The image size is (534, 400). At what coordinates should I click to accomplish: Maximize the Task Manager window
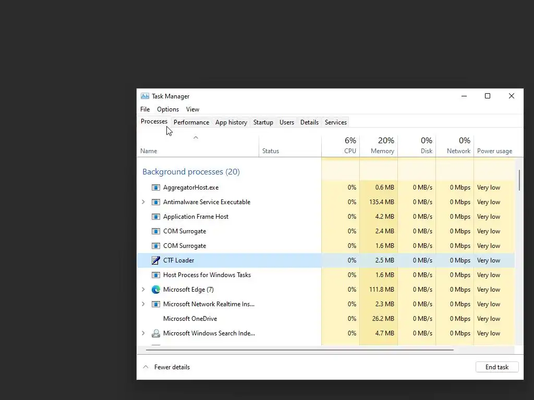(488, 96)
